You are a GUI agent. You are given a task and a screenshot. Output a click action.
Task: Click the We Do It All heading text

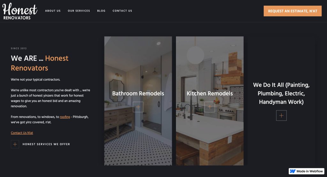pos(281,93)
